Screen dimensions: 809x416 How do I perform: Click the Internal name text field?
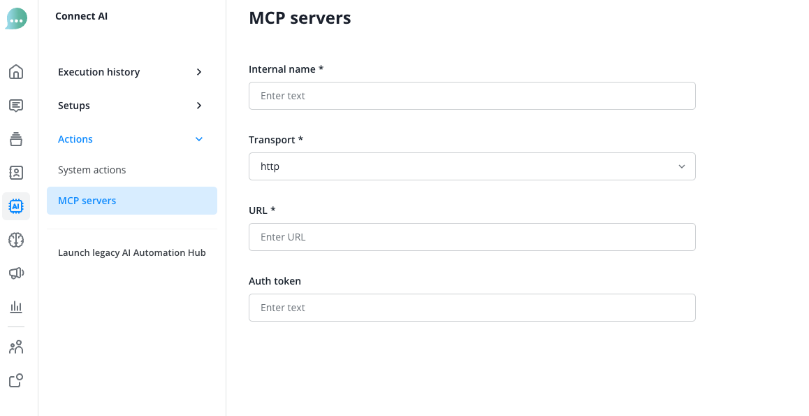pos(472,96)
